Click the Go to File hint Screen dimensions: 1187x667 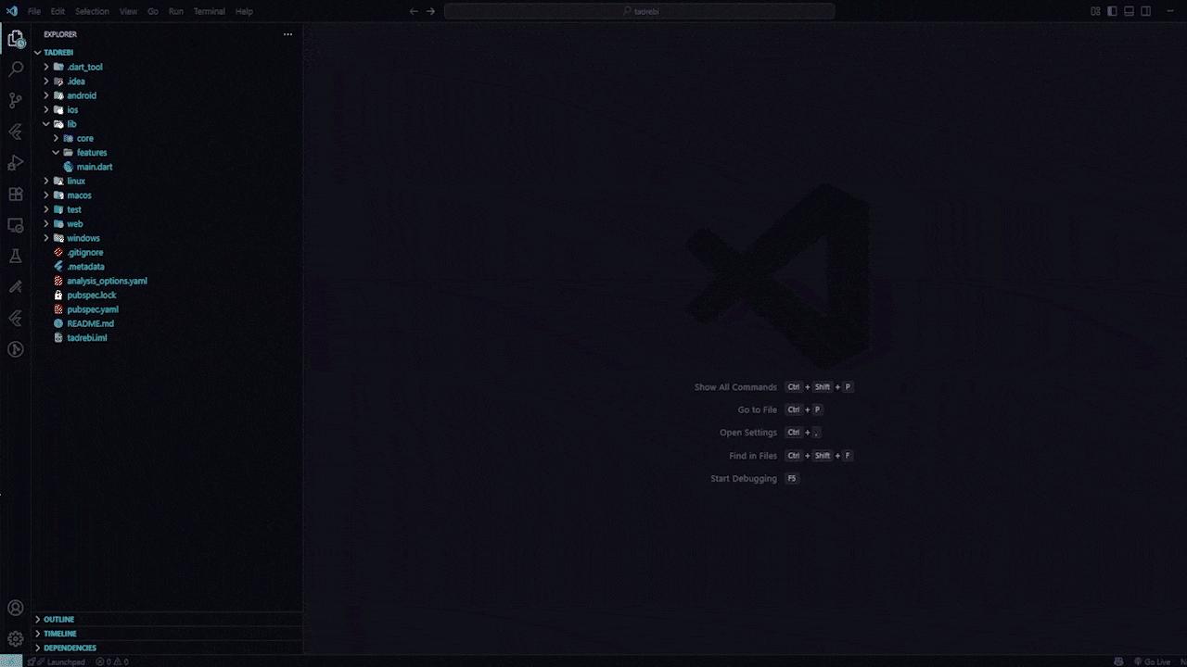pos(758,409)
